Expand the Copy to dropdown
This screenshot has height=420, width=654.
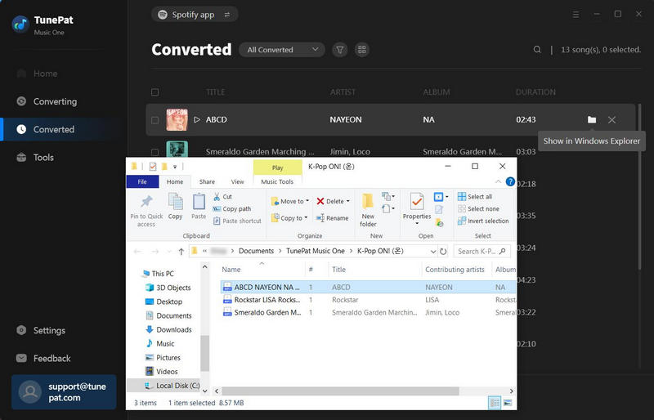point(290,218)
